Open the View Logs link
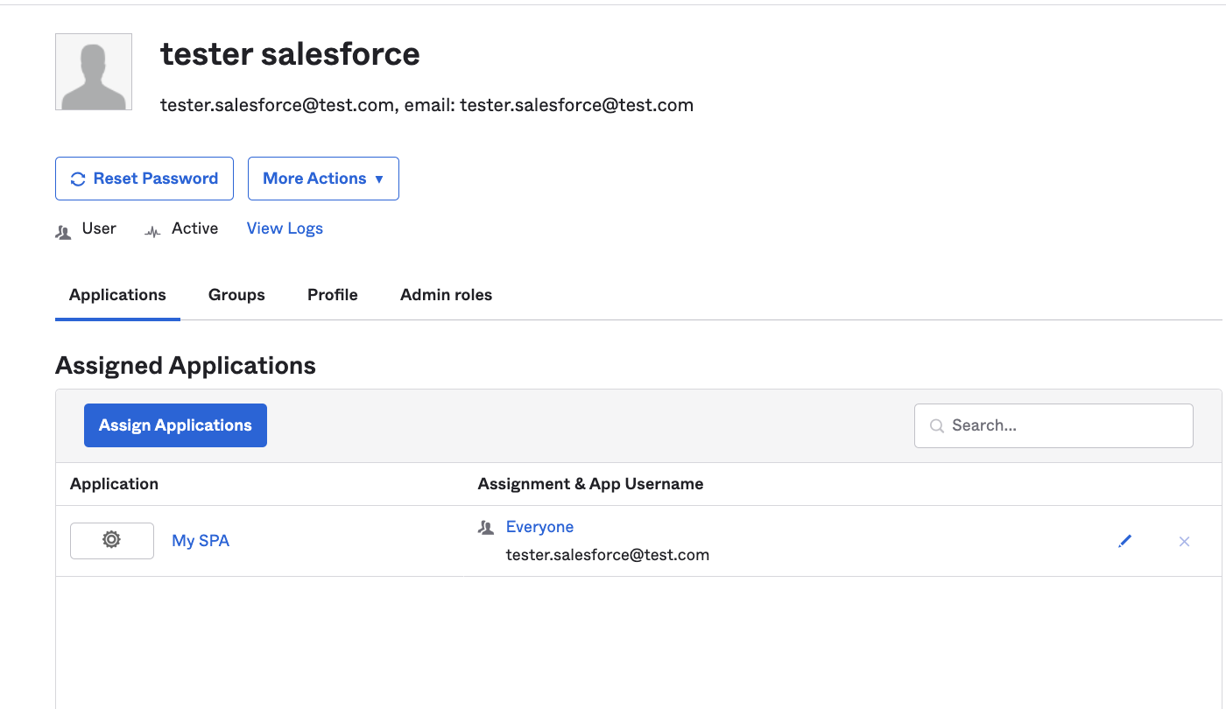The height and width of the screenshot is (709, 1226). click(285, 228)
